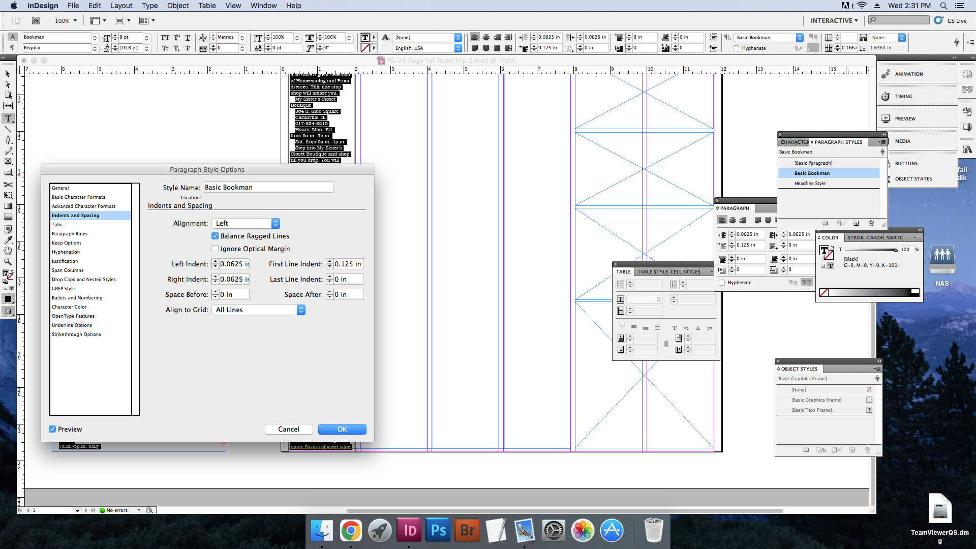This screenshot has height=549, width=976.
Task: Select the Hand tool
Action: point(8,251)
